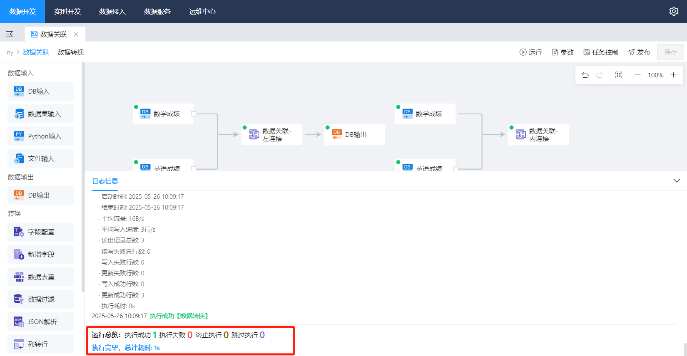
Task: Collapse the log panel chevron
Action: pyautogui.click(x=677, y=181)
